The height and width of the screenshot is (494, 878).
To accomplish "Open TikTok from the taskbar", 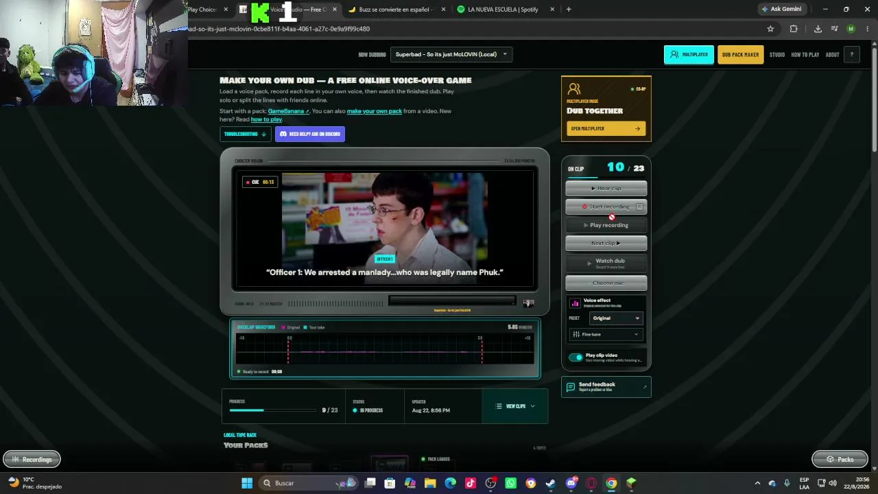I will coord(471,483).
